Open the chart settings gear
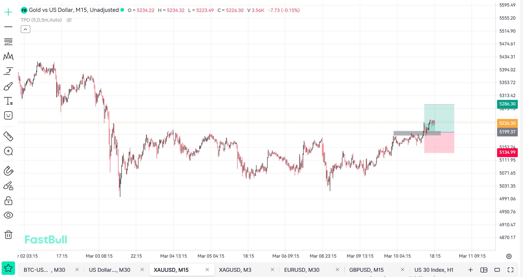Screen dimensions: 523x277 click(x=509, y=256)
